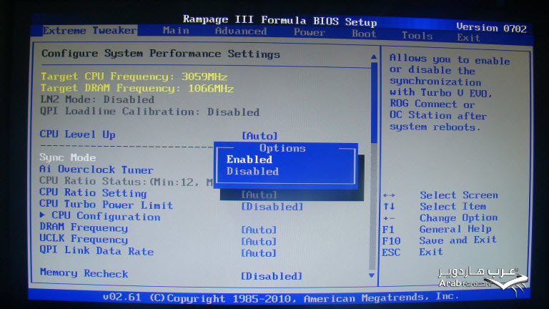This screenshot has height=309, width=549.
Task: Switch to the Main tab
Action: (x=176, y=31)
